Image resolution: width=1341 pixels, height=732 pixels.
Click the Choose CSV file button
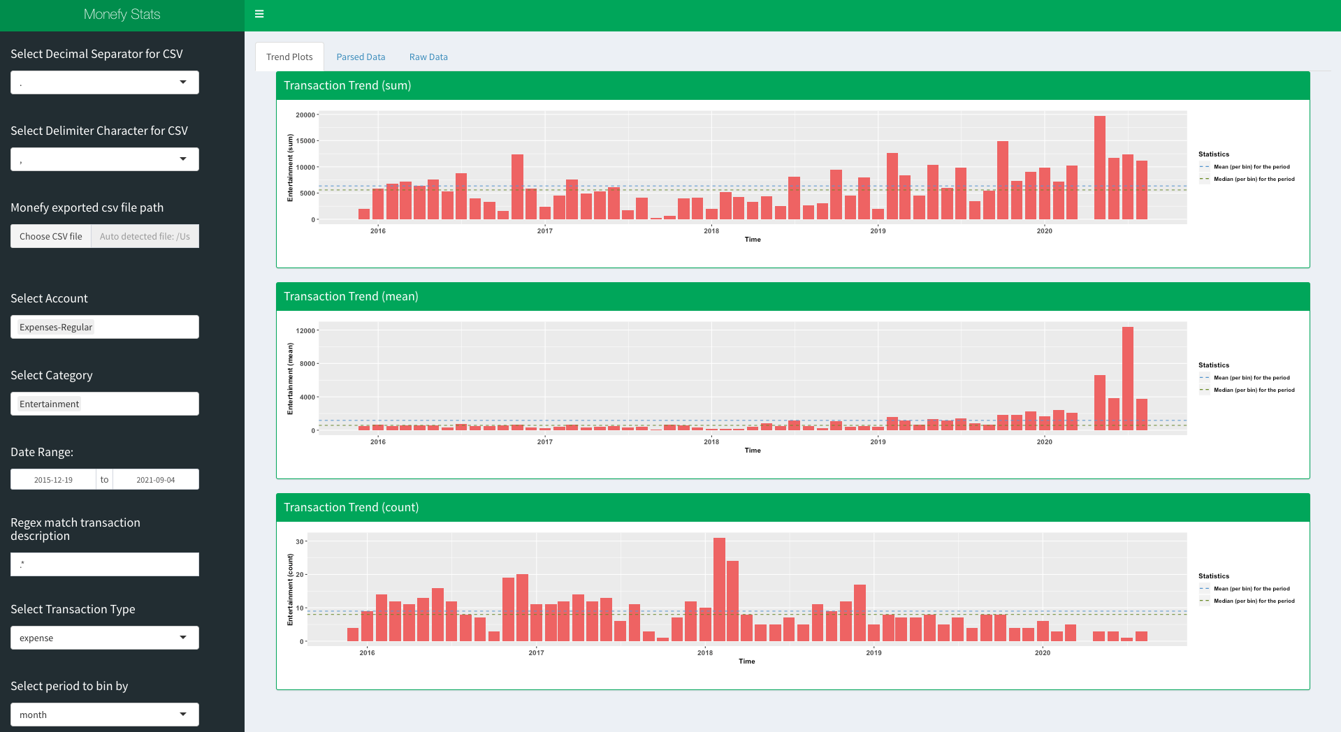tap(51, 236)
